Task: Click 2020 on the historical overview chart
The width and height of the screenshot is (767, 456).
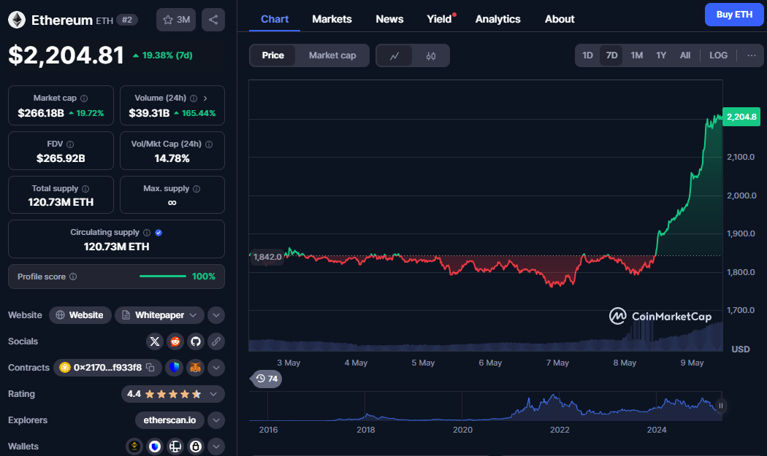Action: [x=462, y=430]
